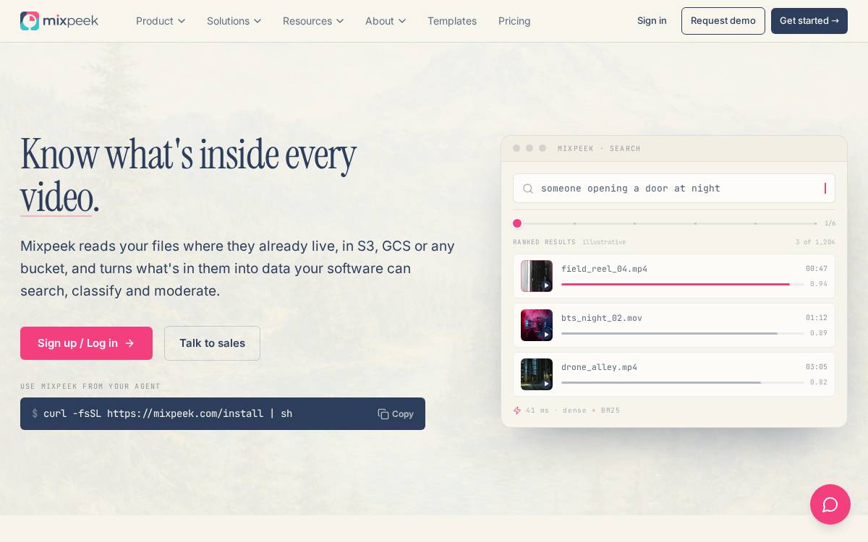
Task: Click the drone_alley.mp4 filename
Action: click(x=599, y=367)
